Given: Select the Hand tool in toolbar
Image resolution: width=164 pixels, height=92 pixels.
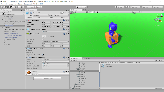Looking at the screenshot, I should point(3,7).
